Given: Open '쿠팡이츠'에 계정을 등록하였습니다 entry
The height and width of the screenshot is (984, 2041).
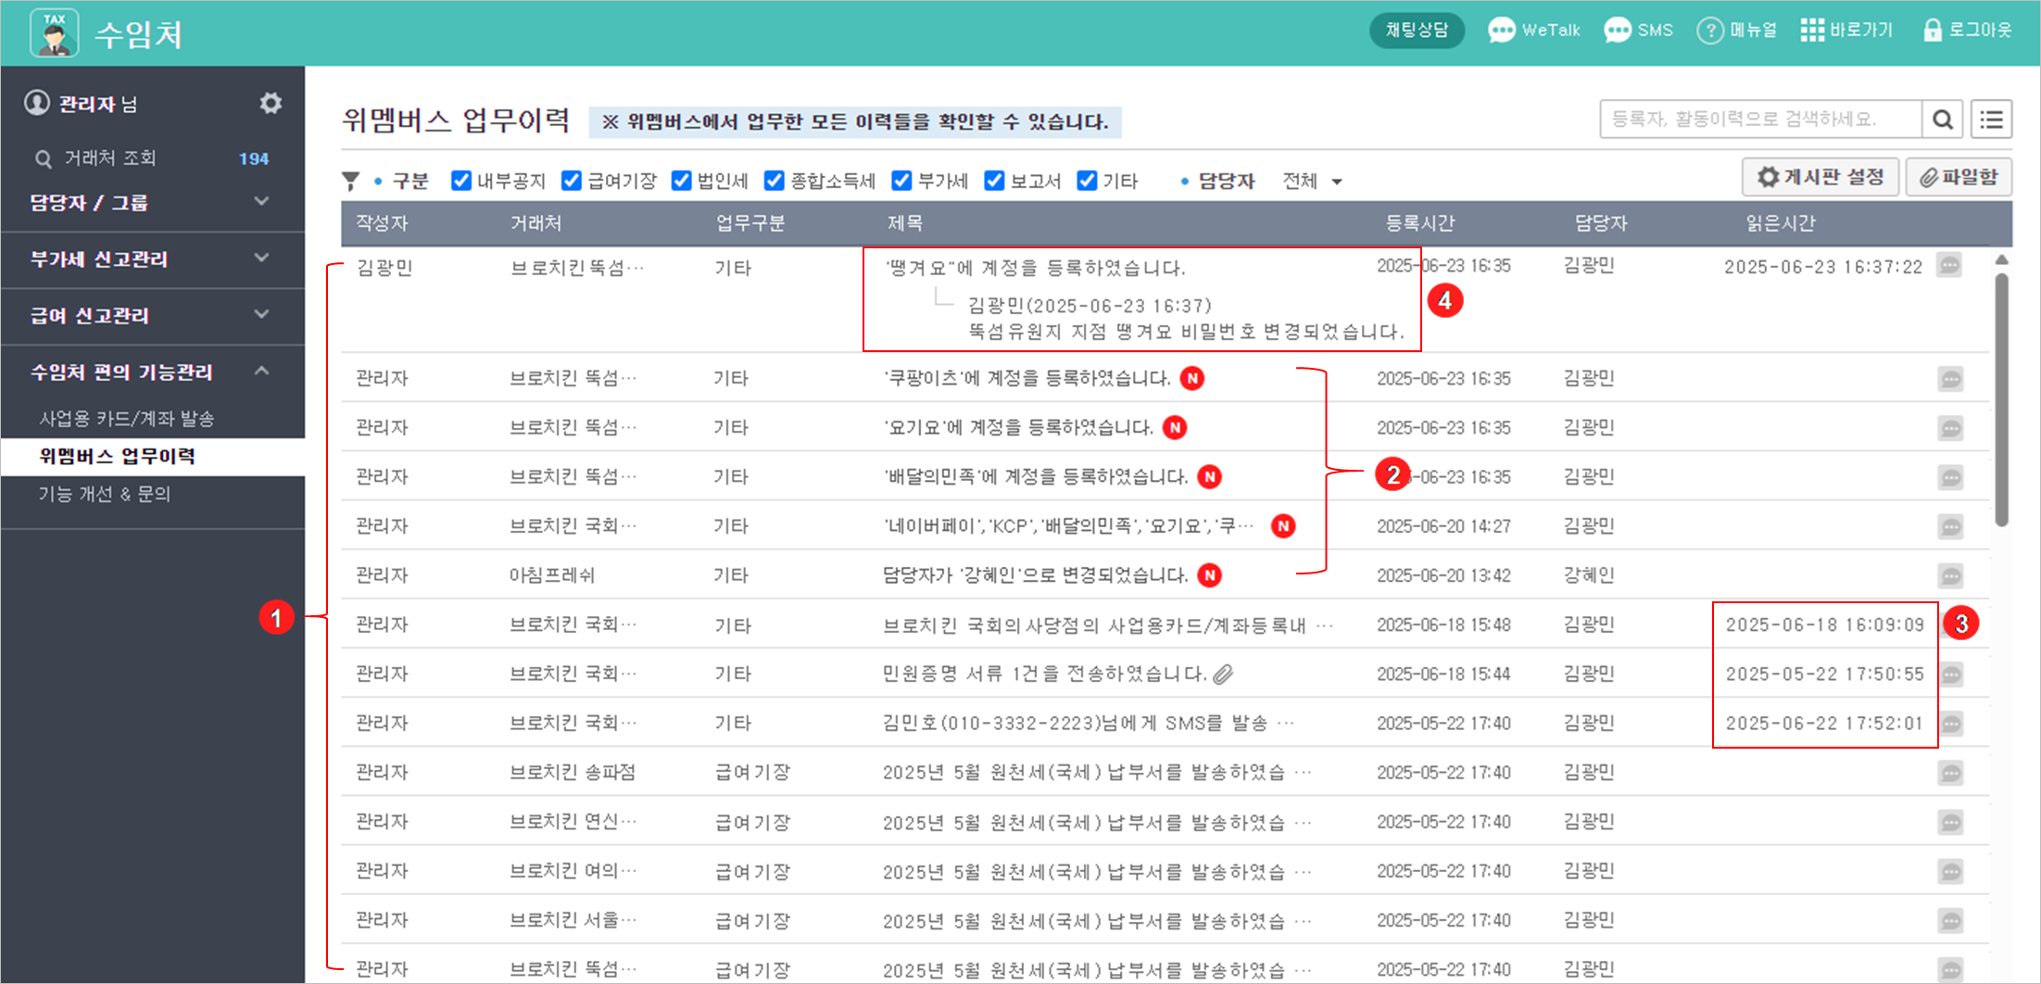Looking at the screenshot, I should 1027,378.
